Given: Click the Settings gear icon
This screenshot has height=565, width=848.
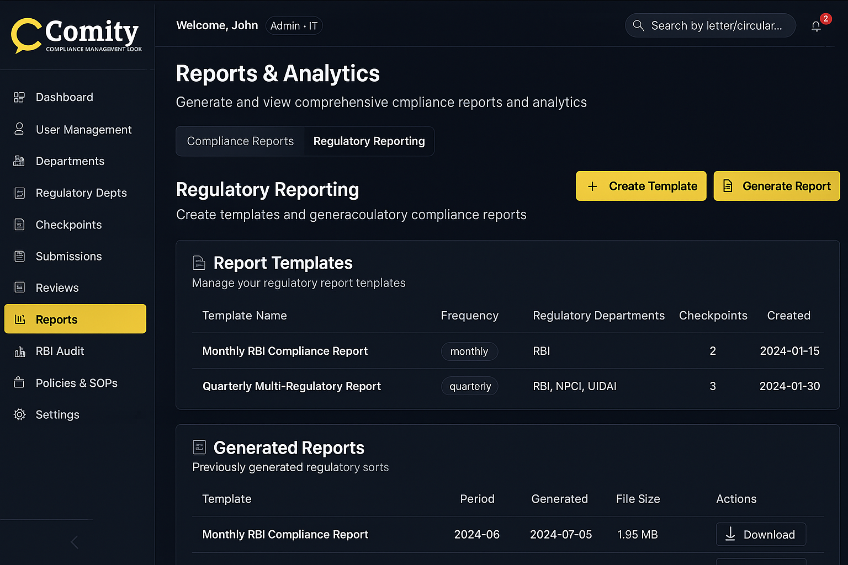Looking at the screenshot, I should pos(19,414).
